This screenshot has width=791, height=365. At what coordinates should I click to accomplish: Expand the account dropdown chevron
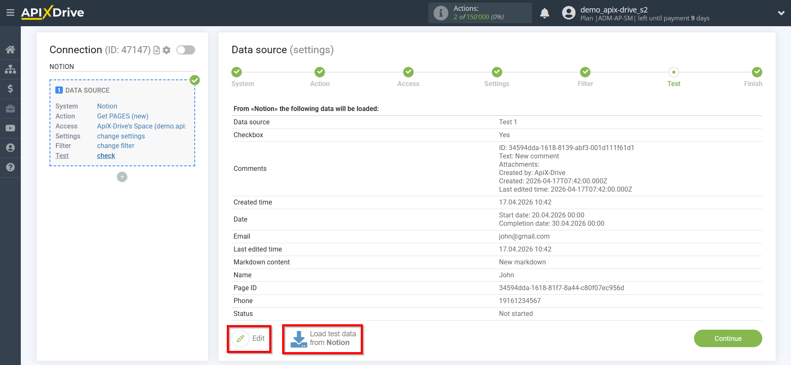coord(781,13)
